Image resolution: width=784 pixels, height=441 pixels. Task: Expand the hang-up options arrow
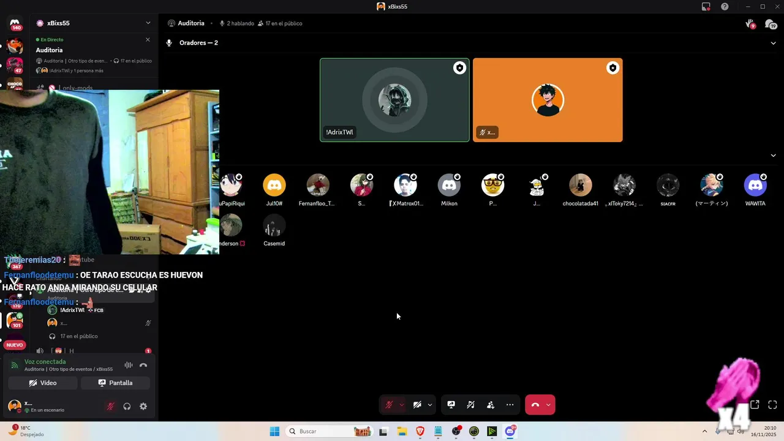(548, 405)
